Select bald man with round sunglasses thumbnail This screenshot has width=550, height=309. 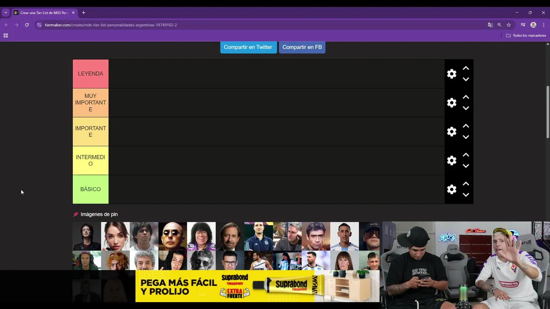173,236
